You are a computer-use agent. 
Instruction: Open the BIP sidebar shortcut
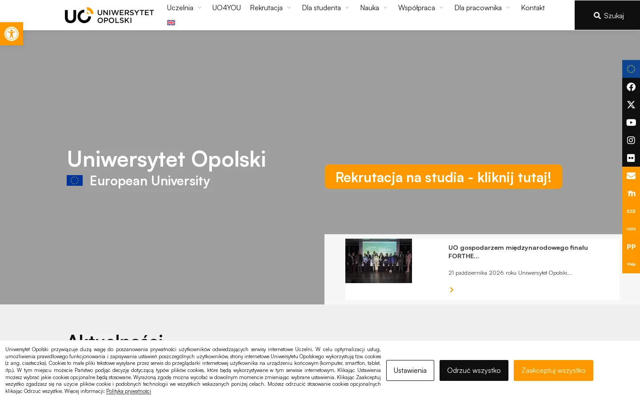[631, 264]
